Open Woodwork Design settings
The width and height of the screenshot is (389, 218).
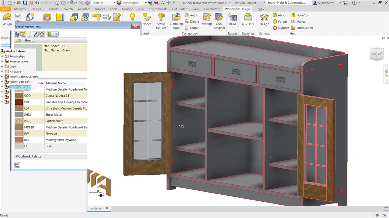click(x=264, y=19)
